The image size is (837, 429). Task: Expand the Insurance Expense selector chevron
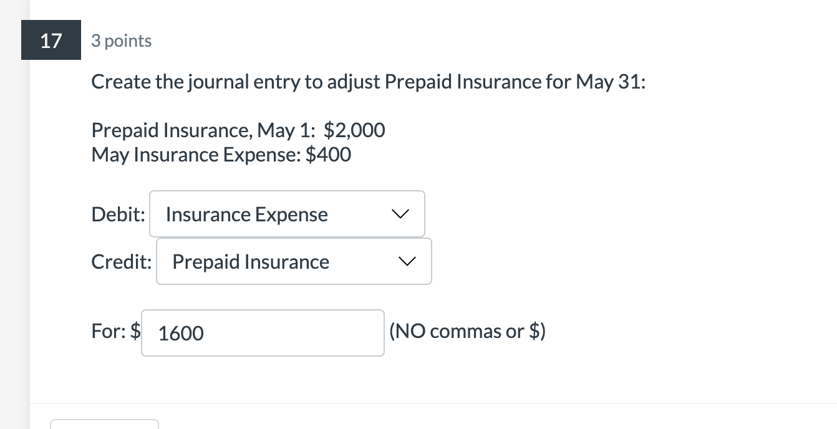(x=400, y=214)
